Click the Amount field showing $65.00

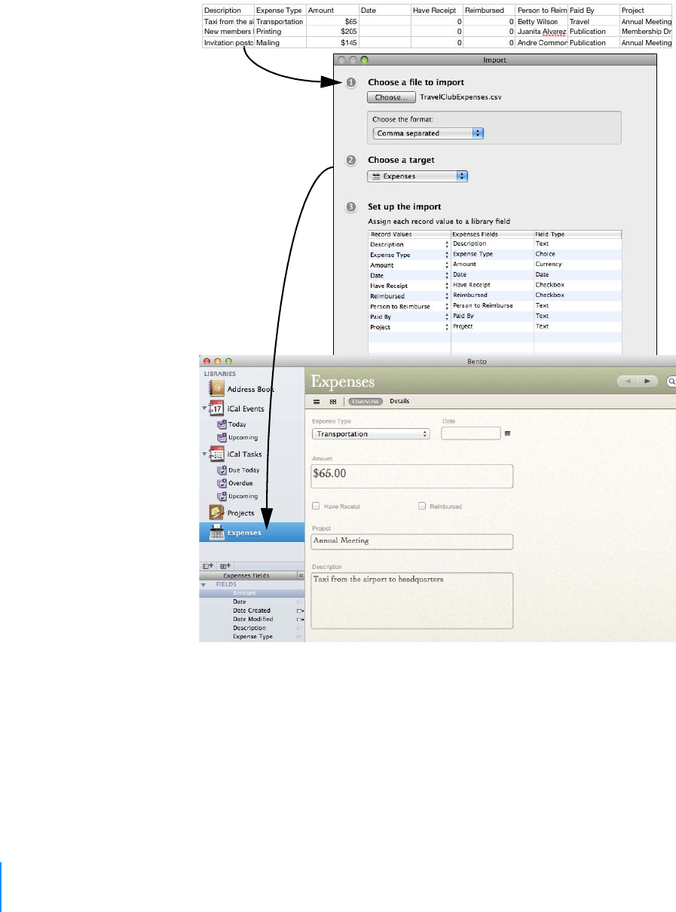412,476
